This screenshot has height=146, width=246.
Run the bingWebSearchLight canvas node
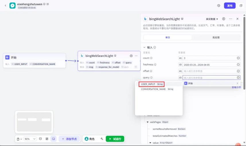click(131, 56)
